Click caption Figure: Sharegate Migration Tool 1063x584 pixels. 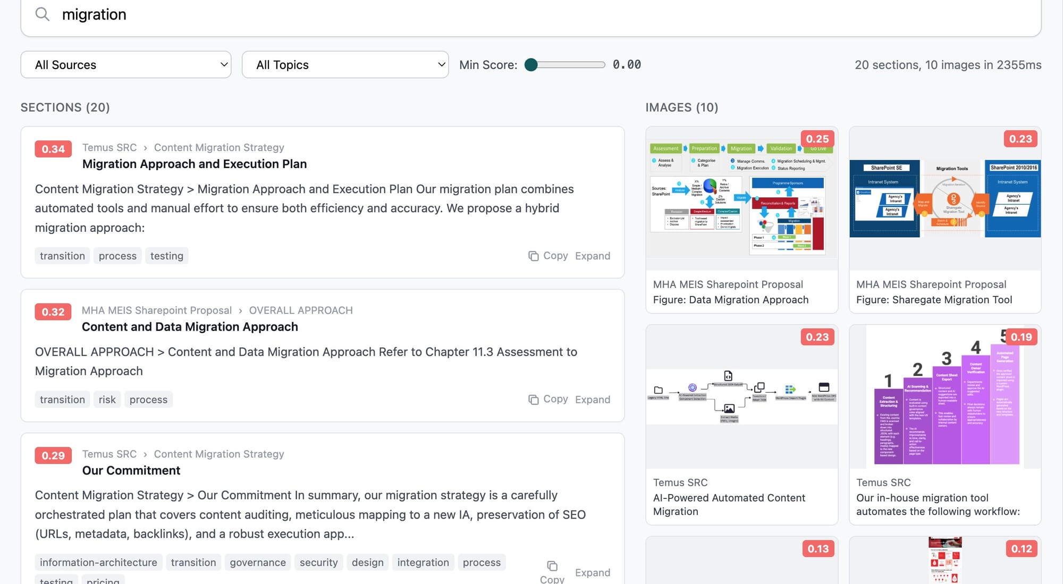tap(934, 299)
